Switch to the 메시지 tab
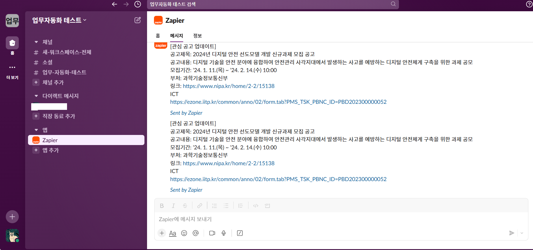 pyautogui.click(x=177, y=36)
